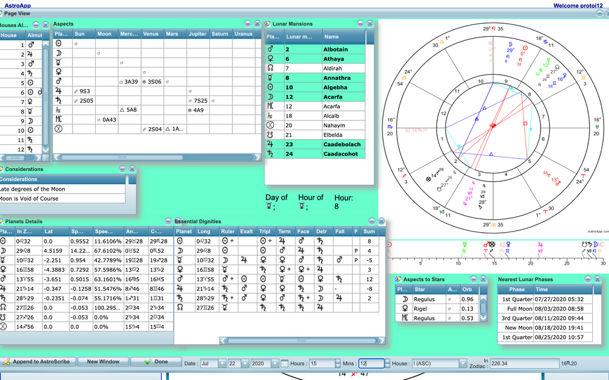This screenshot has height=380, width=609.
Task: Close the Nearest Lunar Phases panel
Action: tap(597, 279)
